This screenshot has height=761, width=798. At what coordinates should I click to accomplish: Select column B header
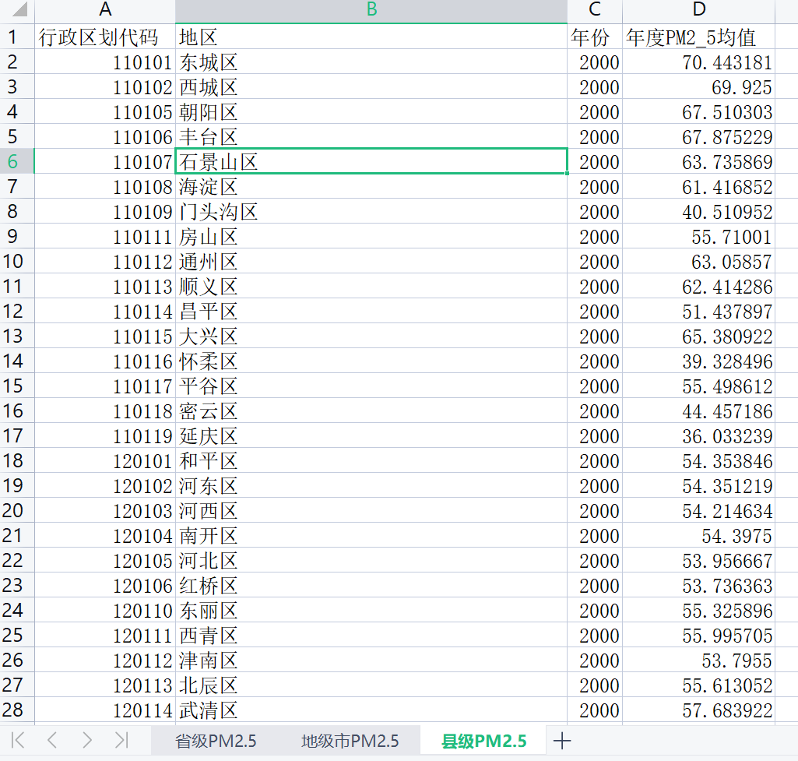371,10
